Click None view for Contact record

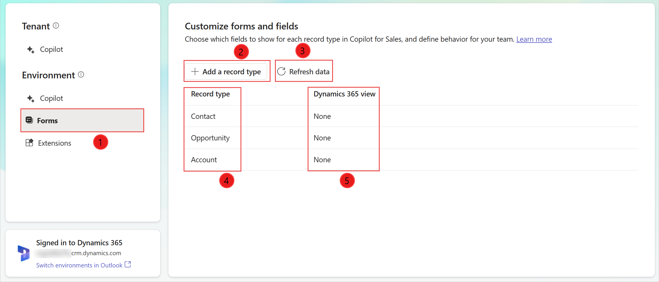click(322, 116)
